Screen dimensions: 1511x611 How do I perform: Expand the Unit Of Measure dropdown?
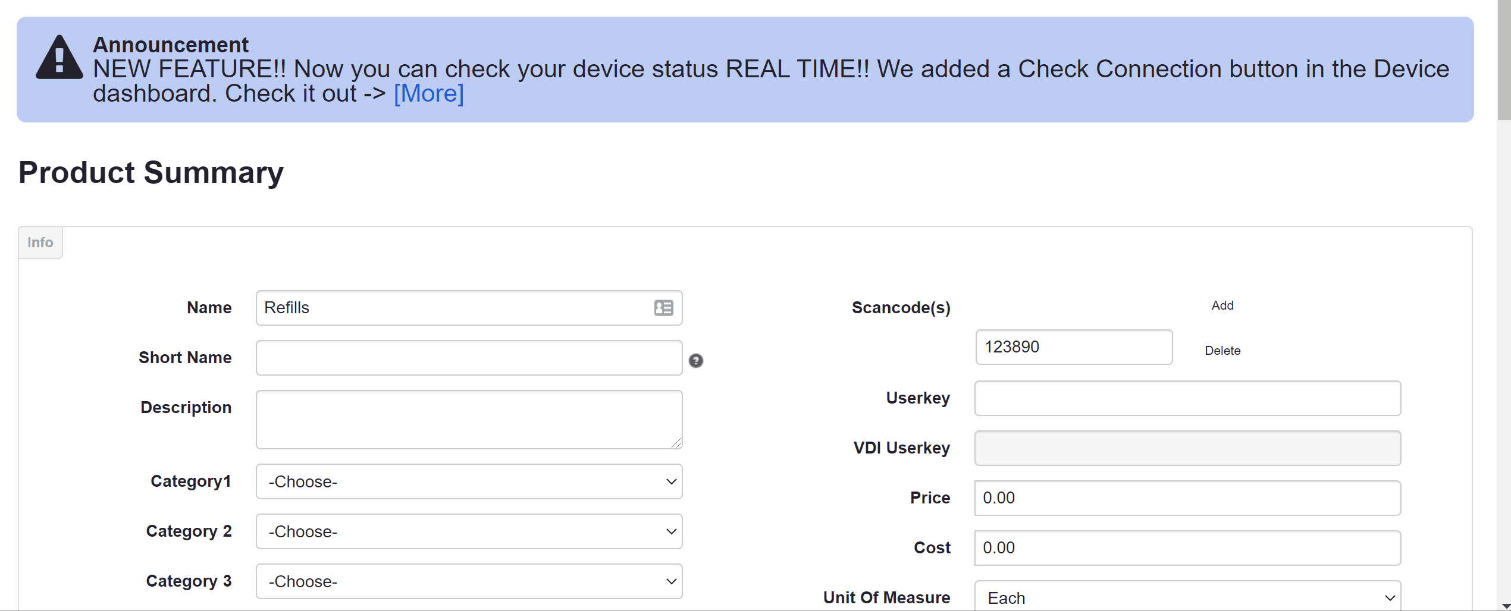pos(1187,596)
